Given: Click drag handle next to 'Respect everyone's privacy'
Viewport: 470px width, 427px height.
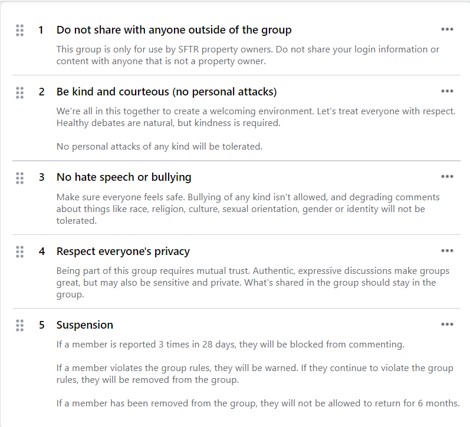Looking at the screenshot, I should (20, 251).
